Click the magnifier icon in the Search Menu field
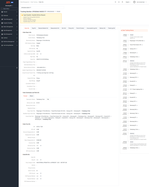The width and height of the screenshot is (149, 187). (x=2, y=9)
